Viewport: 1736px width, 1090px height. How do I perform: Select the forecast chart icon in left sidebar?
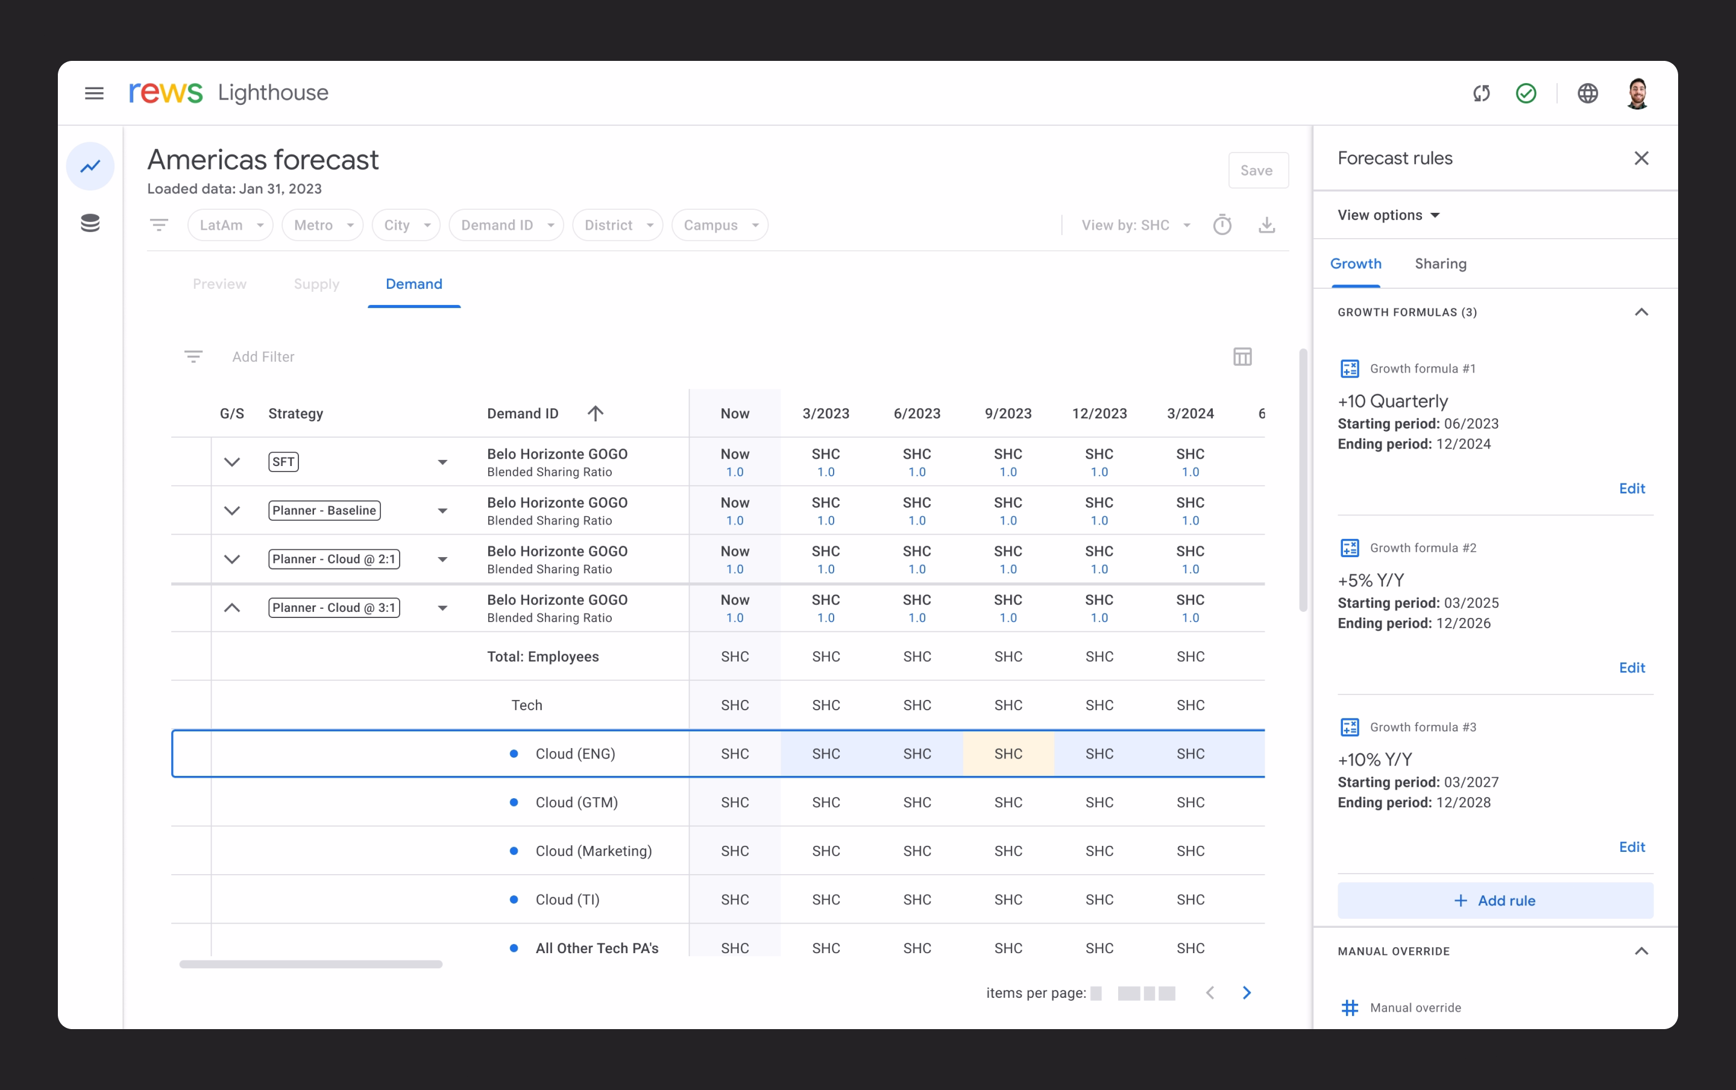[90, 166]
